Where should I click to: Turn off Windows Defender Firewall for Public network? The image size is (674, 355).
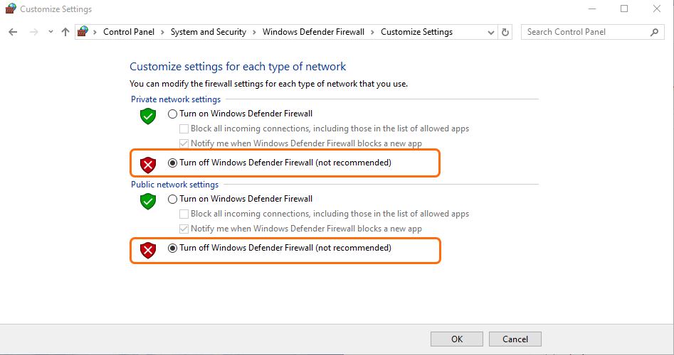tap(172, 248)
